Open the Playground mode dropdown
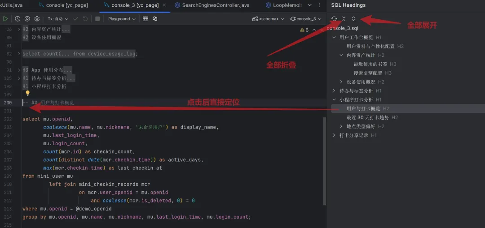This screenshot has width=485, height=228. point(122,19)
